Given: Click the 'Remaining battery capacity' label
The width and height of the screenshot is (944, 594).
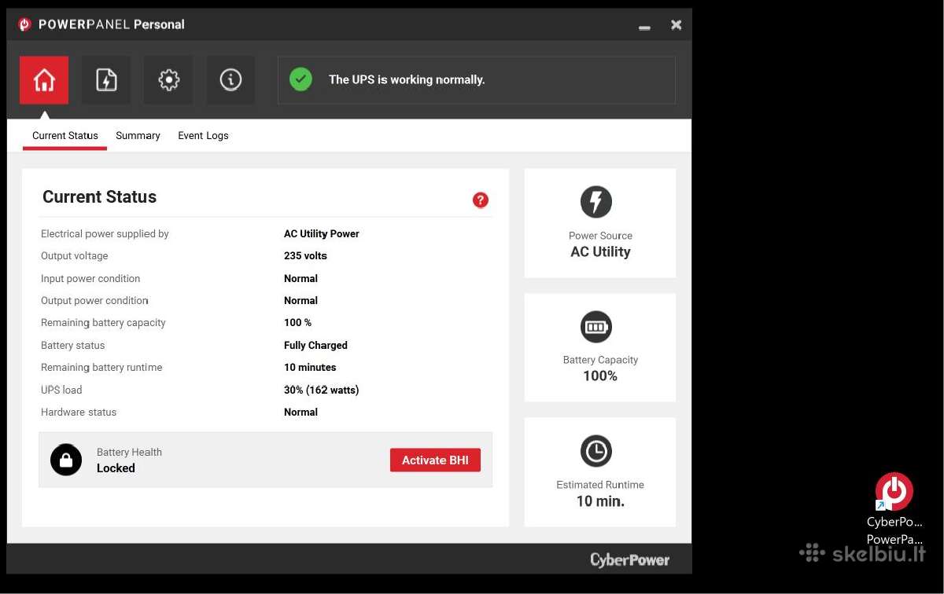Looking at the screenshot, I should tap(103, 323).
